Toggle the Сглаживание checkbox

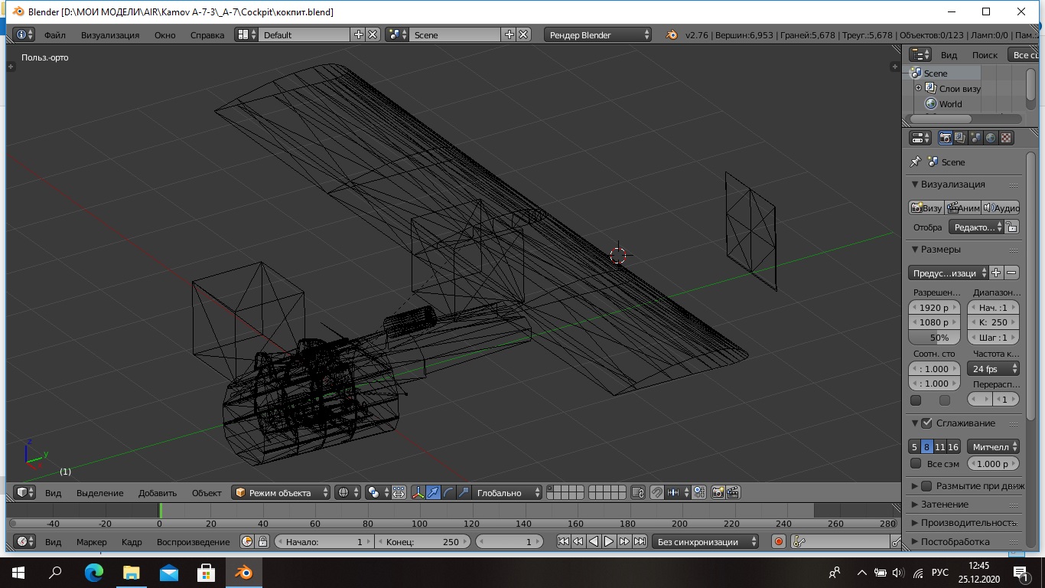point(926,423)
